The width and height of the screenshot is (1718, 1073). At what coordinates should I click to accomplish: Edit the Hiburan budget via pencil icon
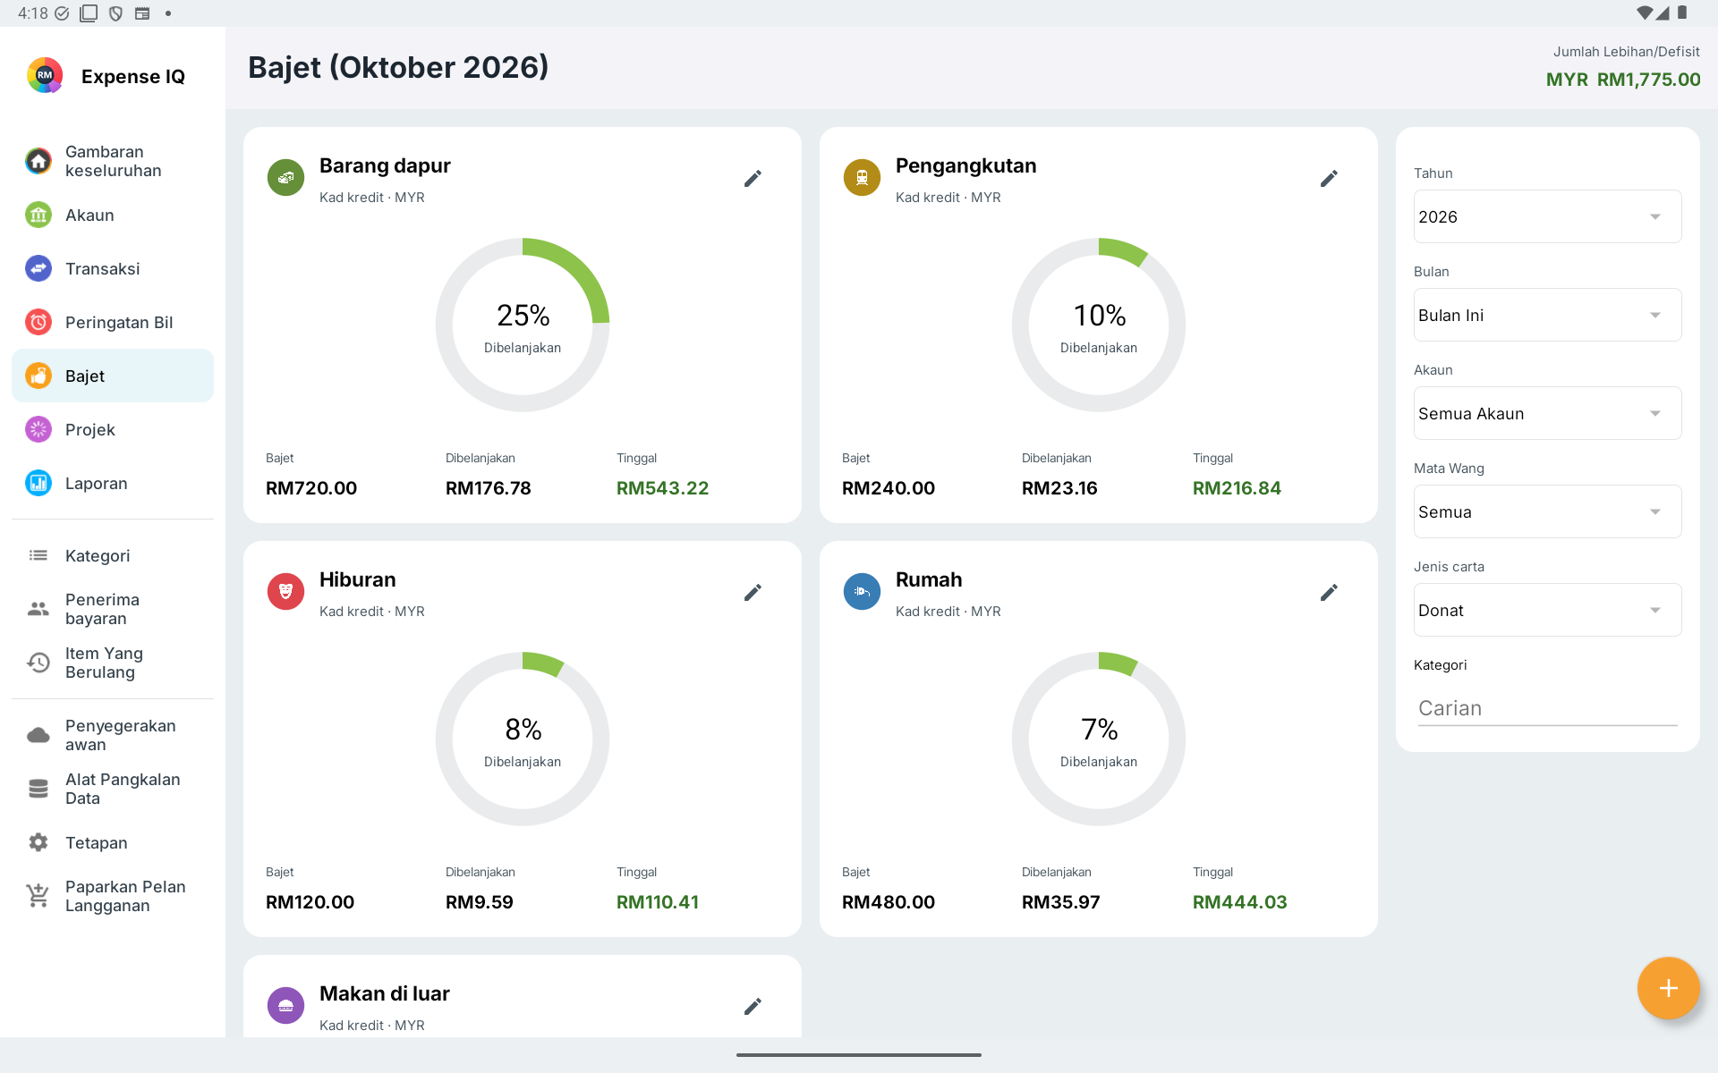tap(753, 593)
